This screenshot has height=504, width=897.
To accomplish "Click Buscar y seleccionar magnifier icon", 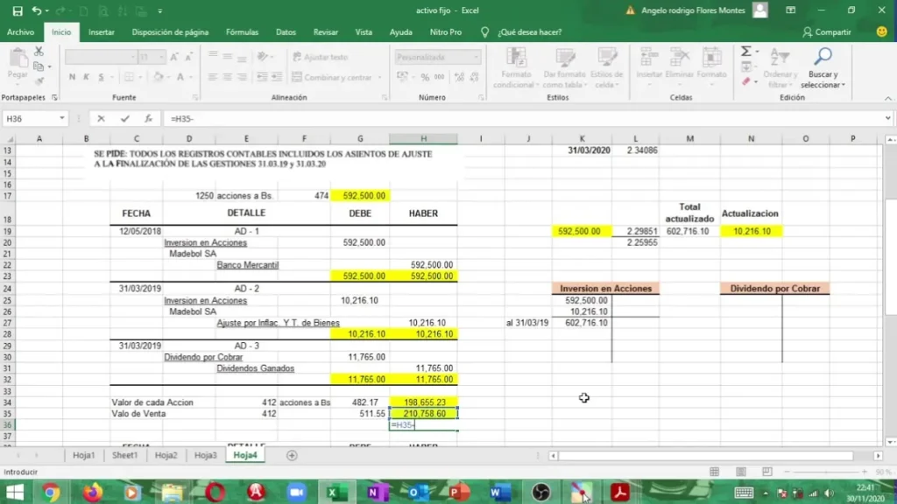I will (x=823, y=57).
